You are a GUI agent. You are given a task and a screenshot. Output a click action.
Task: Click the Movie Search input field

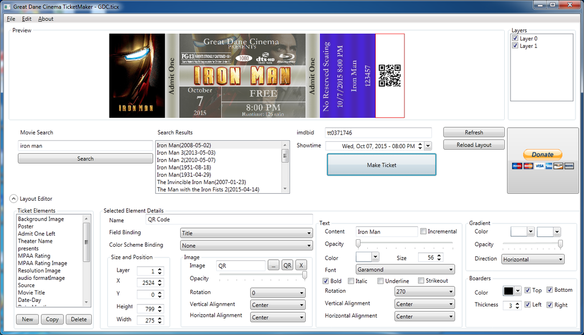tap(86, 145)
